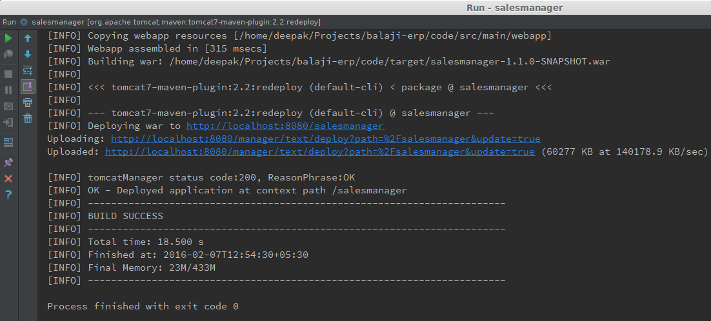
Task: Click the Up stack trace arrow
Action: point(28,39)
